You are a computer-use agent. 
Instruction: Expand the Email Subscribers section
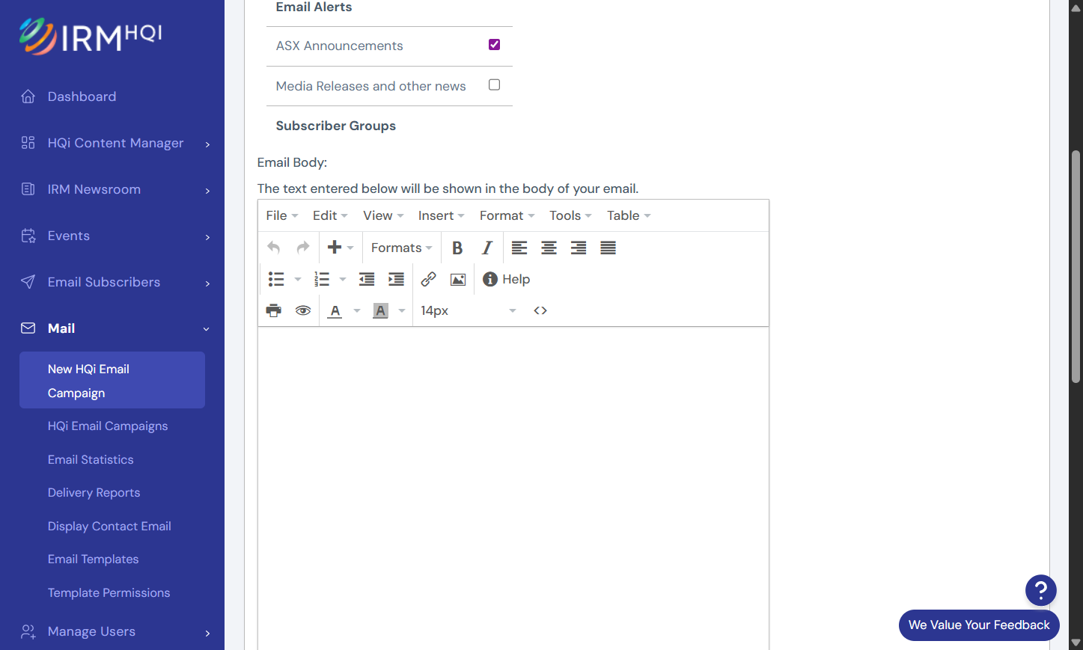click(115, 282)
